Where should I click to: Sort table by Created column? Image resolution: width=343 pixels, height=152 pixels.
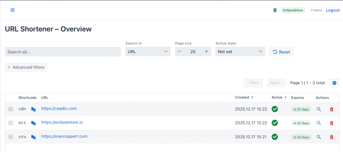click(x=244, y=97)
